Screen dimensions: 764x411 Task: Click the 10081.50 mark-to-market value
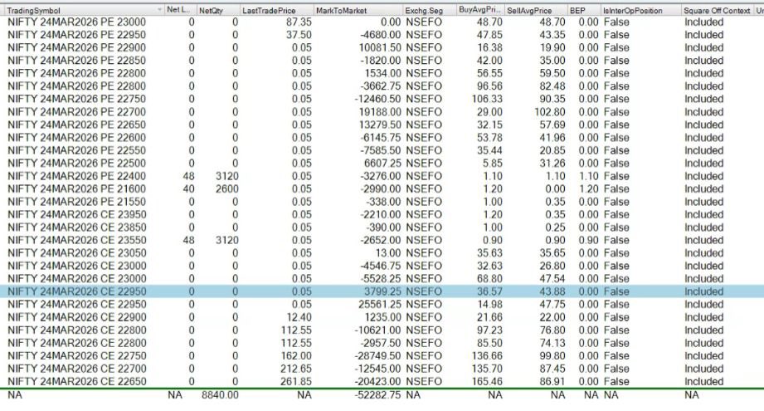tap(380, 47)
